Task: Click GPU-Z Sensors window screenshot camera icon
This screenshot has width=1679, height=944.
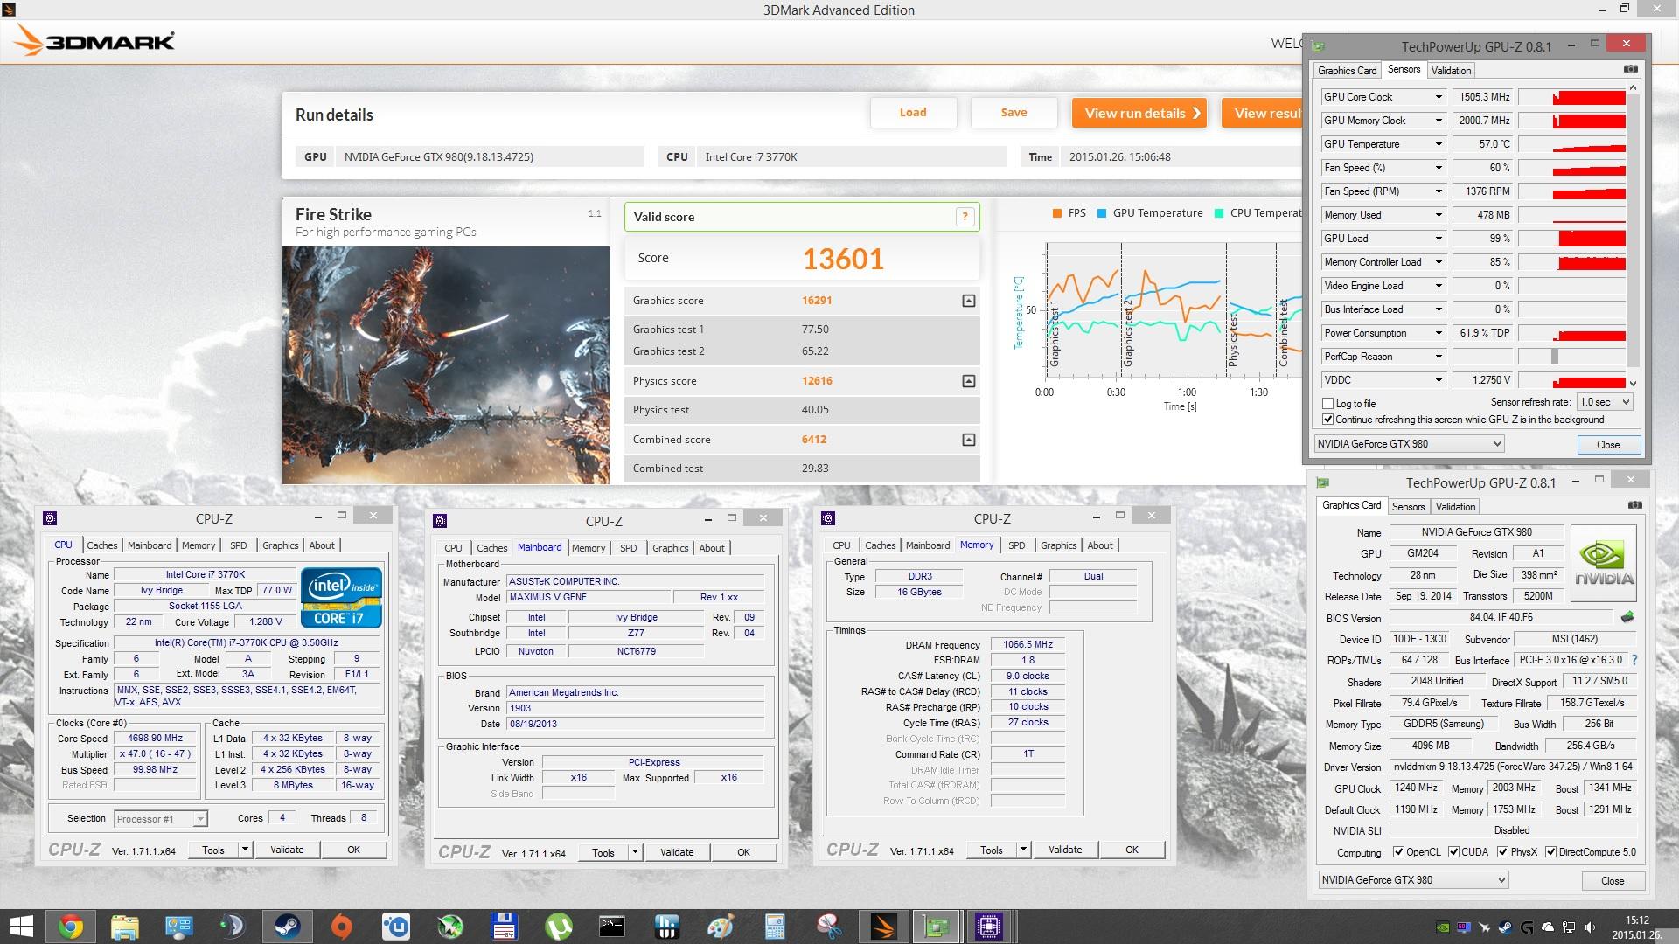Action: [x=1630, y=70]
